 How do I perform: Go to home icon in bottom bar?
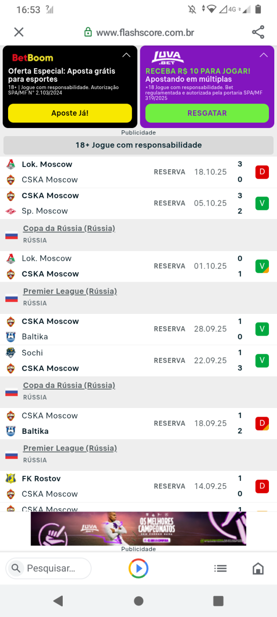(258, 569)
